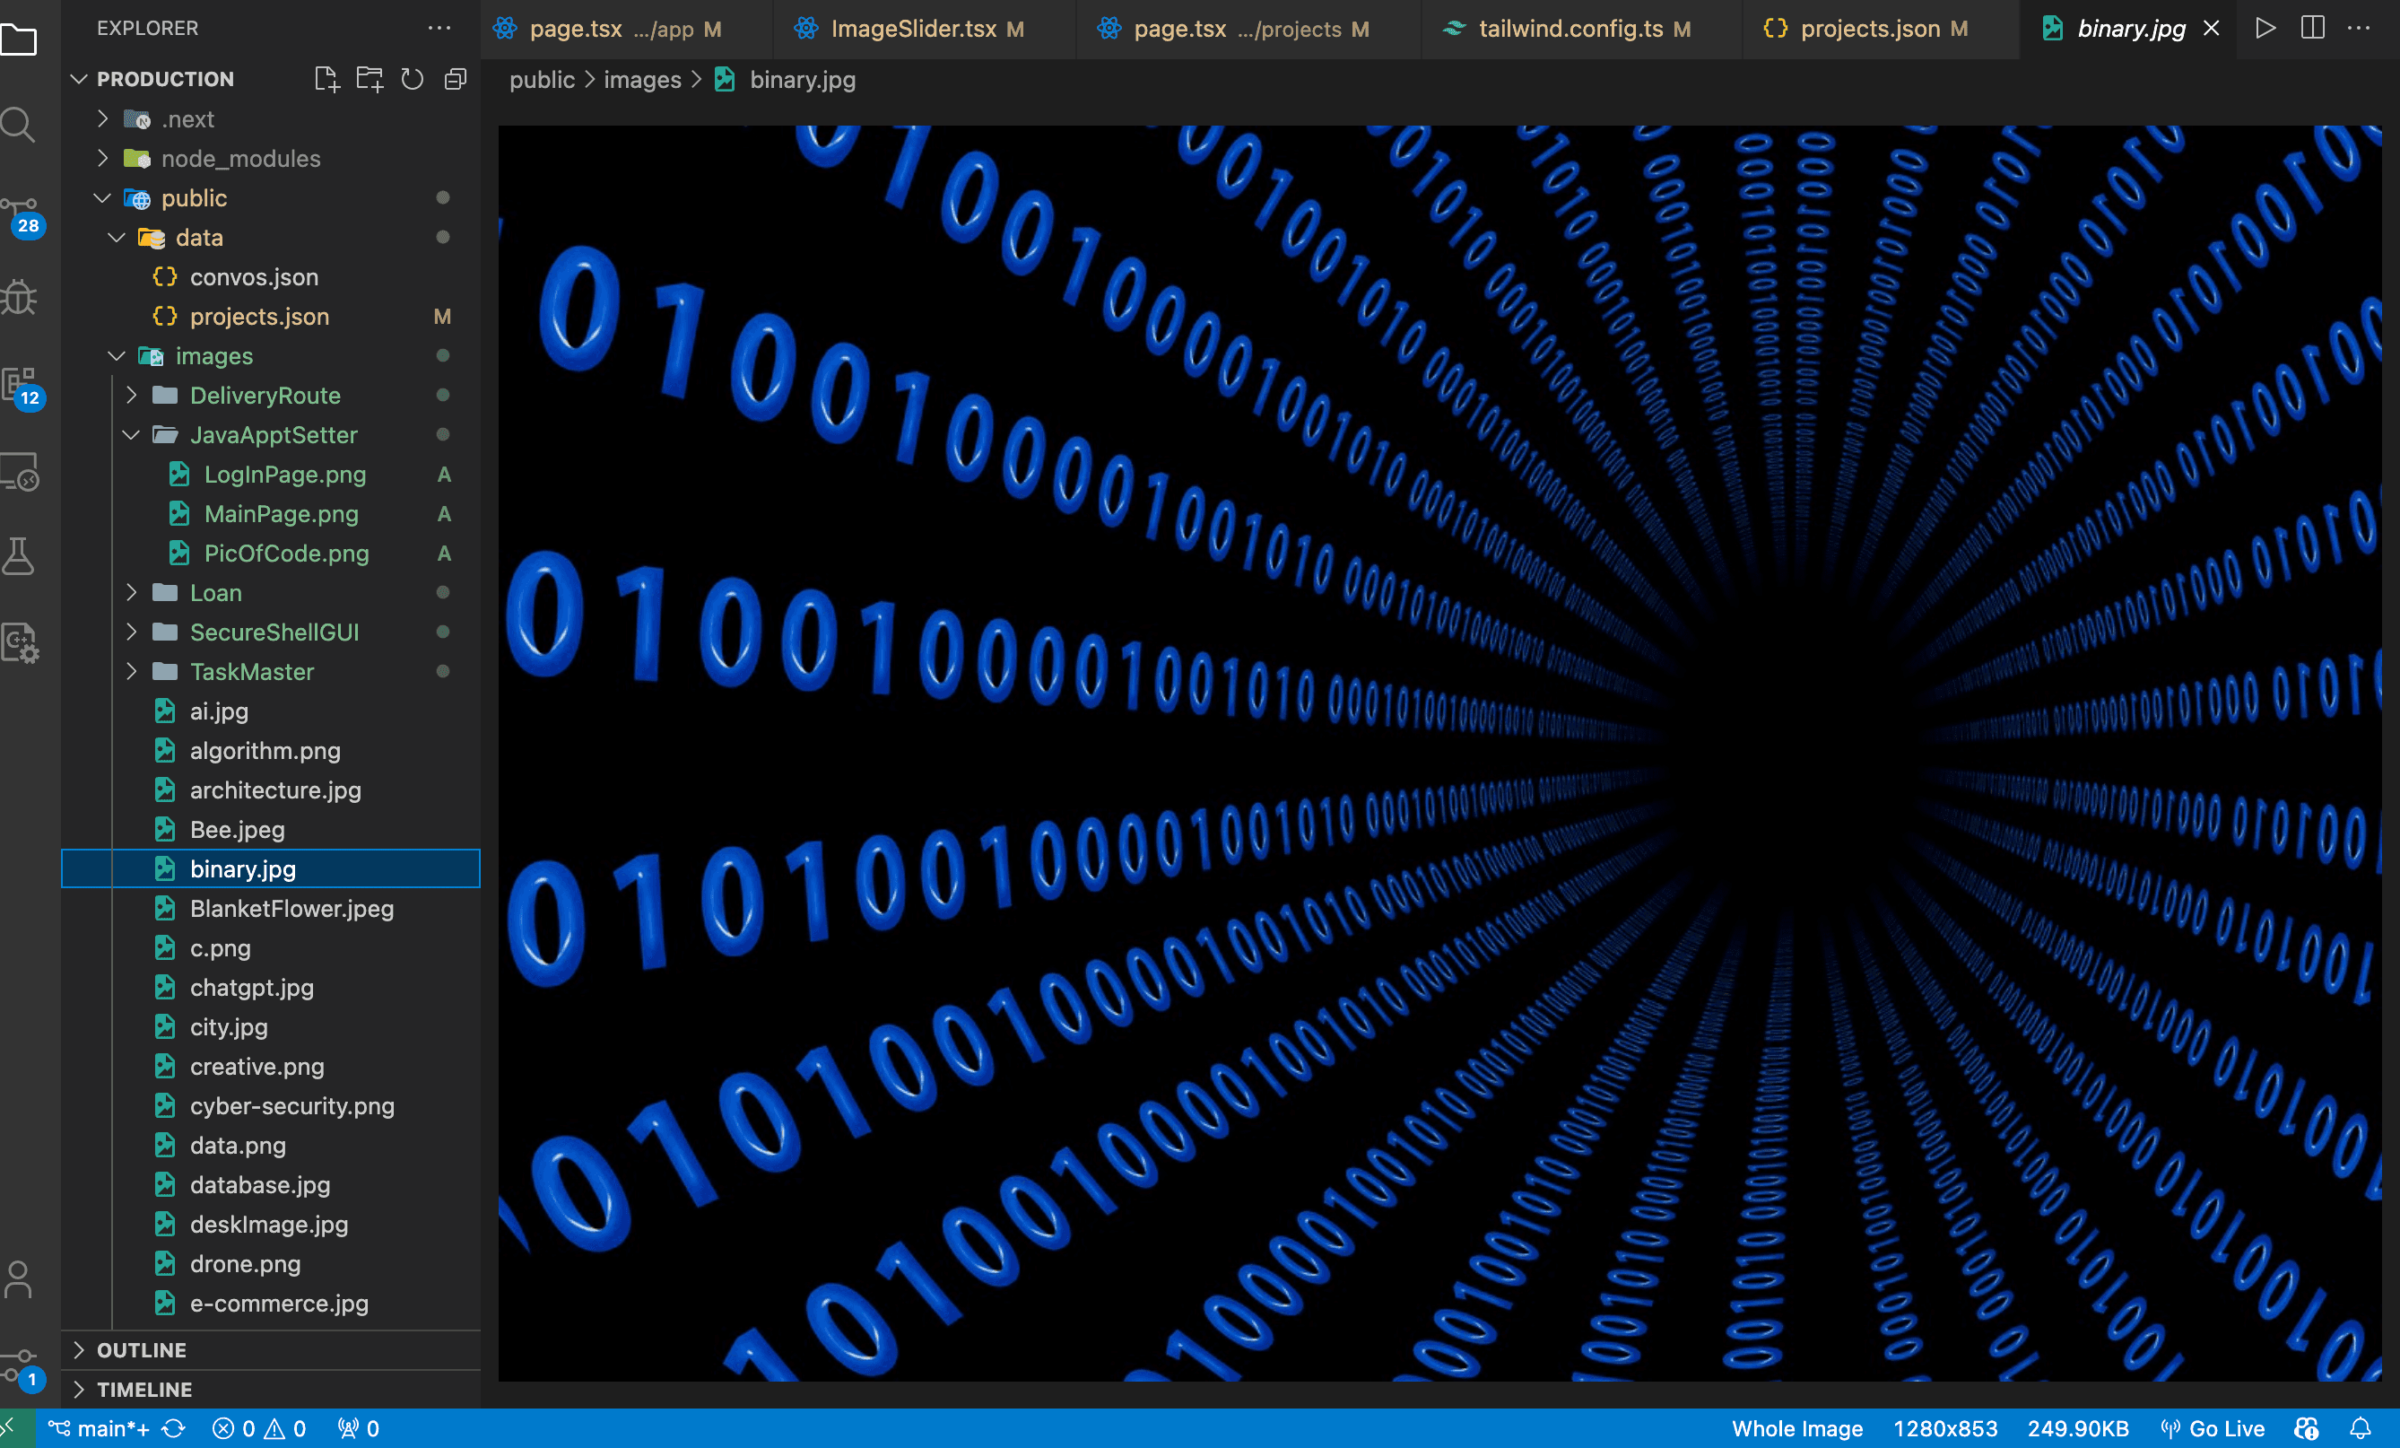The width and height of the screenshot is (2400, 1448).
Task: Expand the OUTLINE section
Action: pos(271,1349)
